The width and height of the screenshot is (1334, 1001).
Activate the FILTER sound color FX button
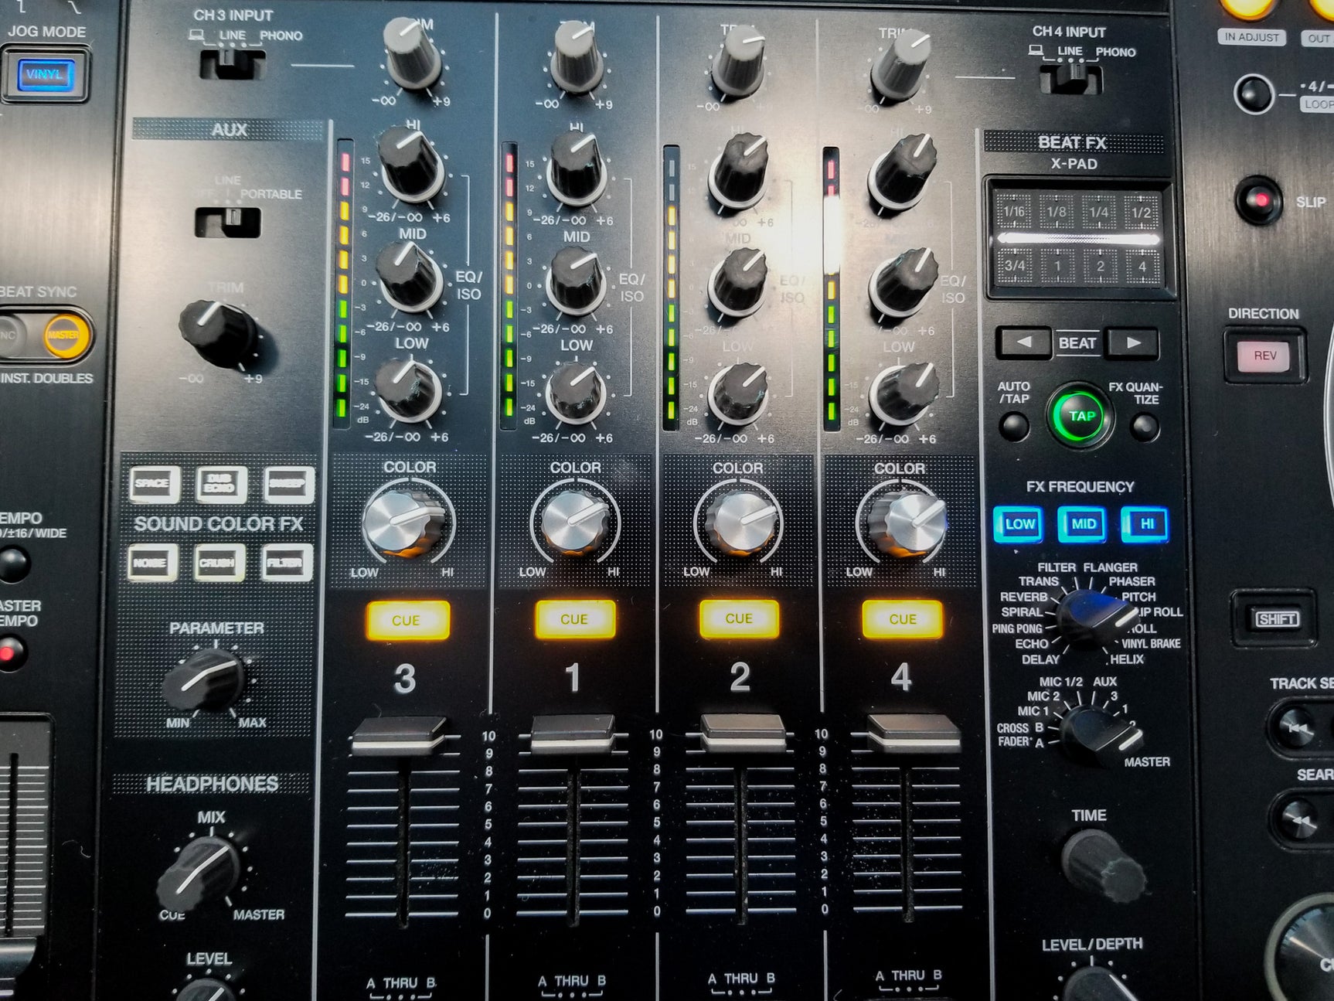coord(286,563)
